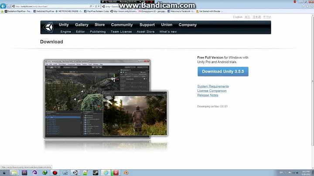The height and width of the screenshot is (176, 314).
Task: Click the Developing on Mac OS X? link
Action: [x=212, y=106]
